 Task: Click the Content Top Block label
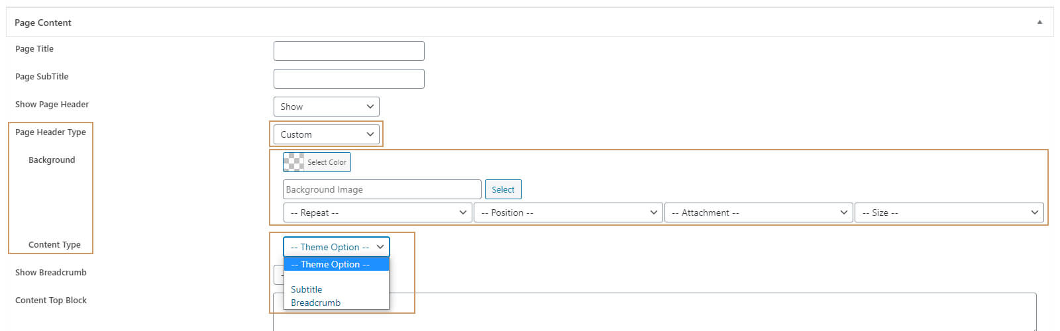(x=50, y=301)
